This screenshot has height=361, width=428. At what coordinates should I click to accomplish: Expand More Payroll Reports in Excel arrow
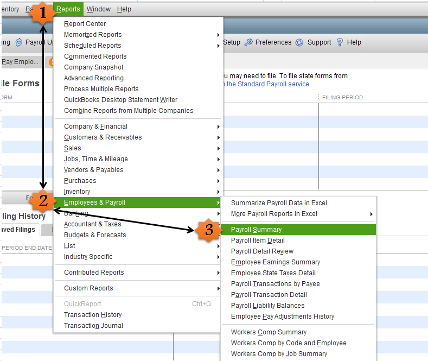(x=371, y=214)
